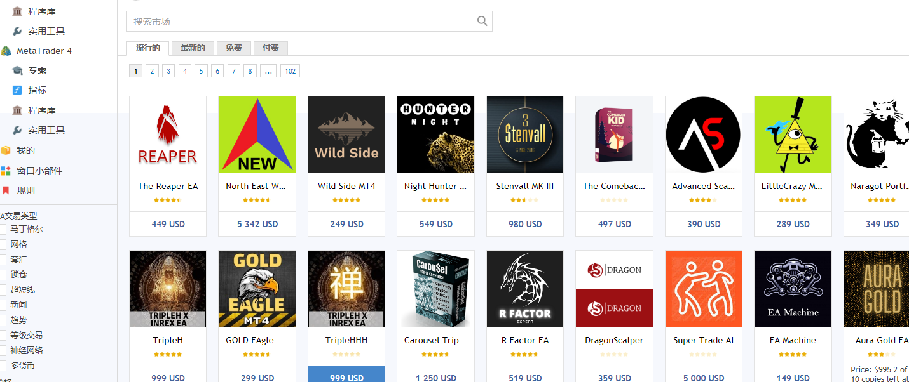Open Night Hunter product image
Viewport: 909px width, 382px height.
[x=435, y=135]
